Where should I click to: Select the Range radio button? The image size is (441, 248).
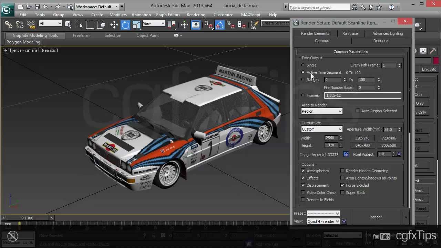(x=303, y=80)
